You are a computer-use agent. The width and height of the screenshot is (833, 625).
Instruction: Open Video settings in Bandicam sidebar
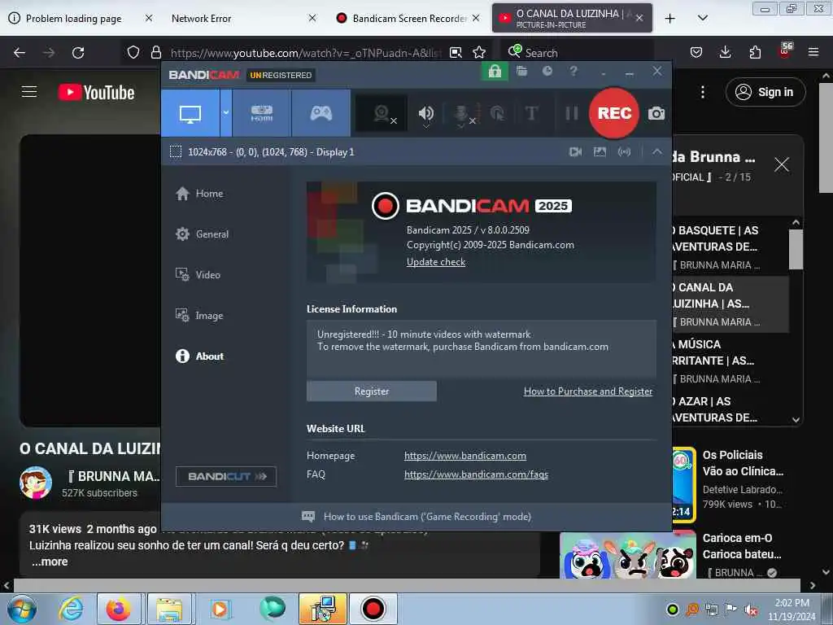point(198,275)
